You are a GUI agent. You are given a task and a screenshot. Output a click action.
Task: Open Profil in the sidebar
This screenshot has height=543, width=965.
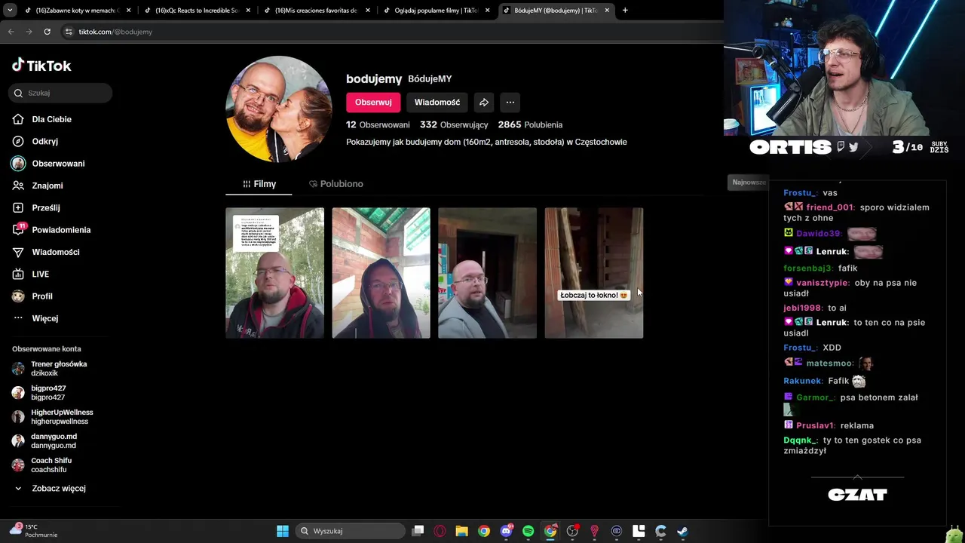point(41,296)
